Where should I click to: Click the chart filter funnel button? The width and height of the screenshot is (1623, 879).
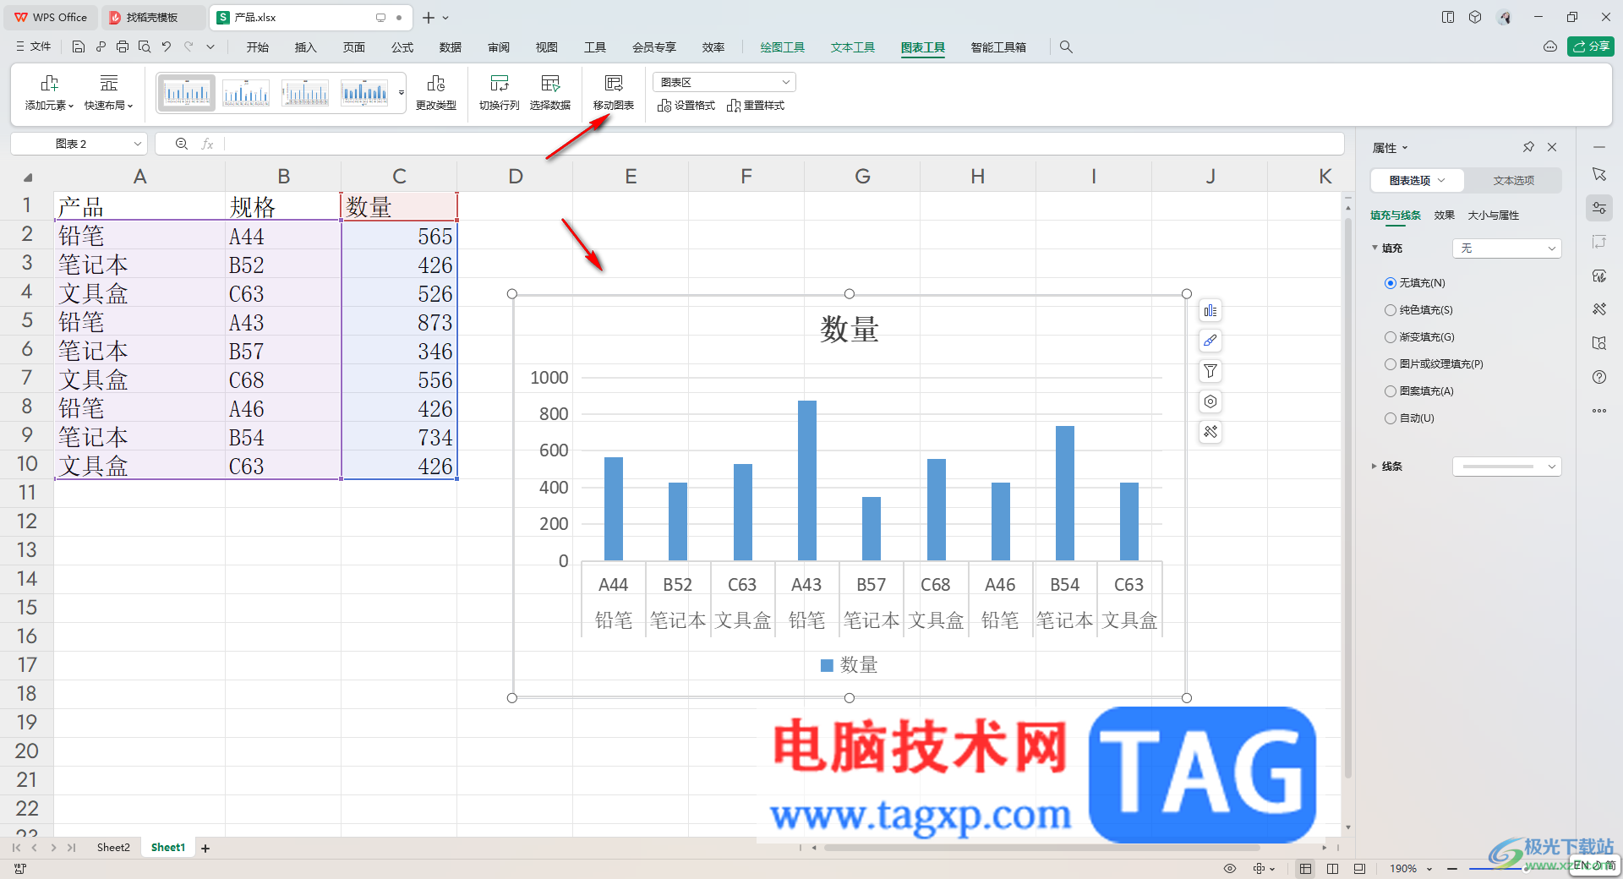point(1210,371)
